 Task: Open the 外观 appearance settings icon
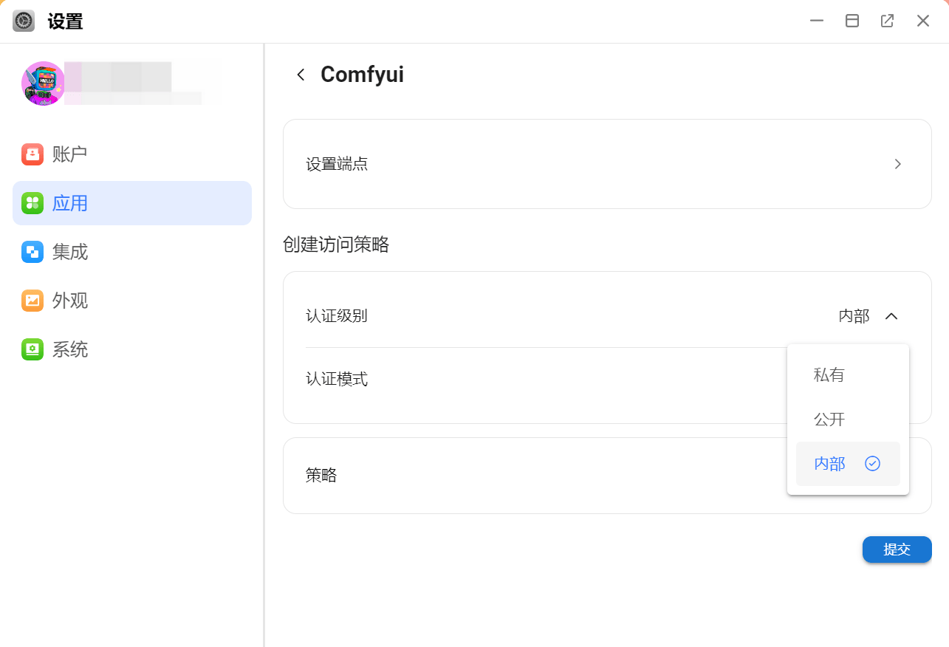pyautogui.click(x=32, y=301)
